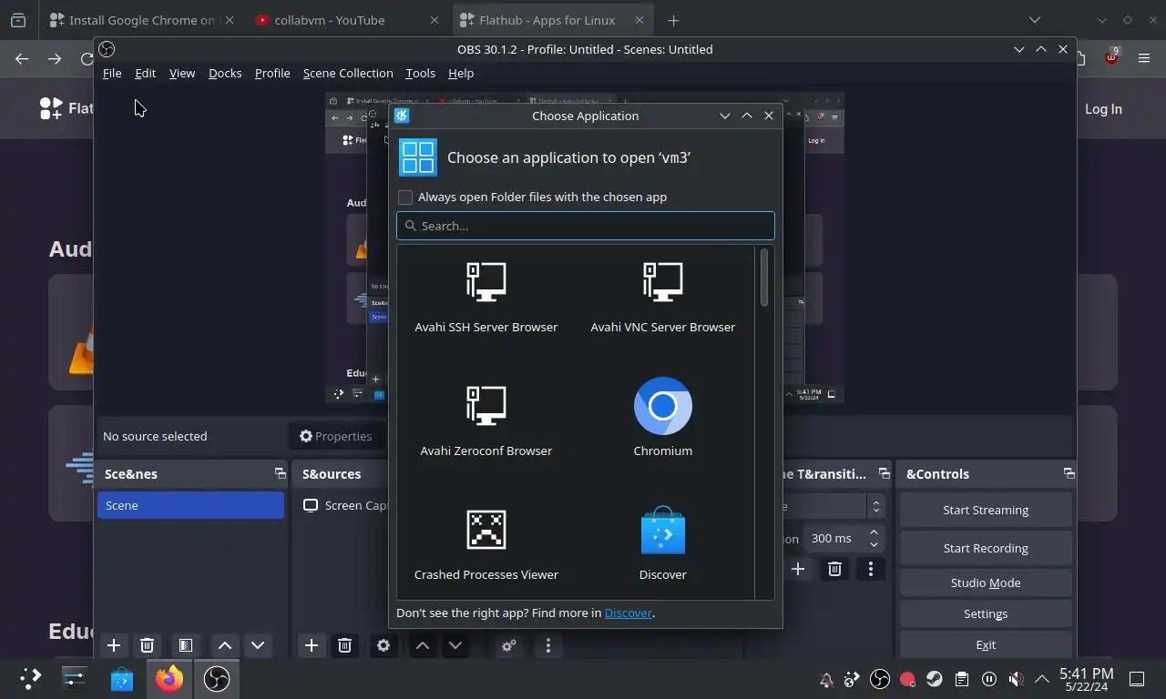Float the Scene Transitions dock

coord(884,473)
